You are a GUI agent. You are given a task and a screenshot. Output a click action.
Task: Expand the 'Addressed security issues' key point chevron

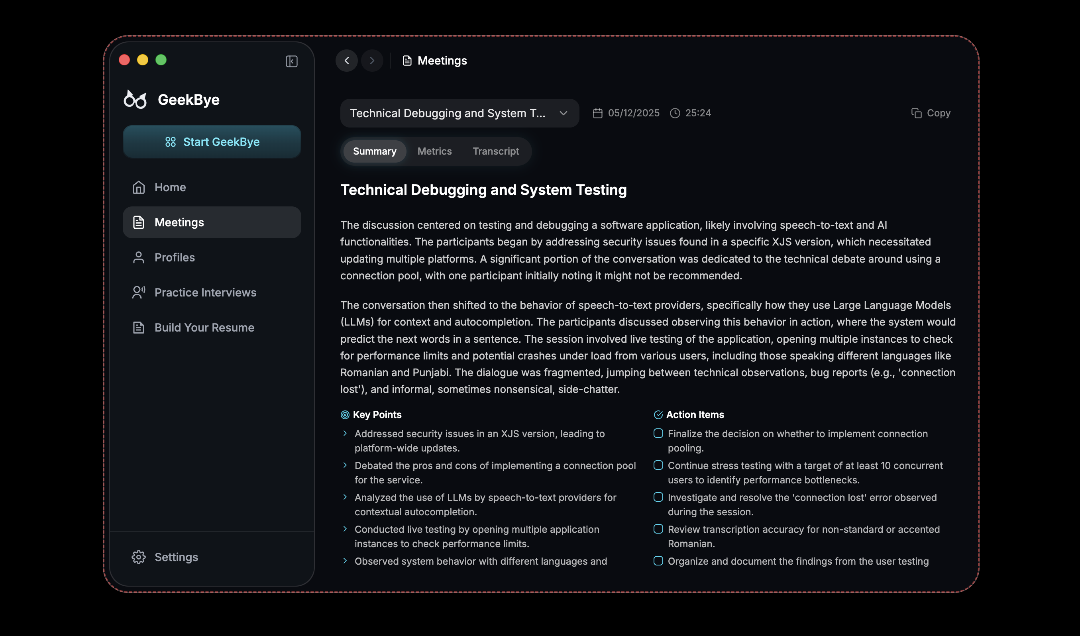coord(345,433)
